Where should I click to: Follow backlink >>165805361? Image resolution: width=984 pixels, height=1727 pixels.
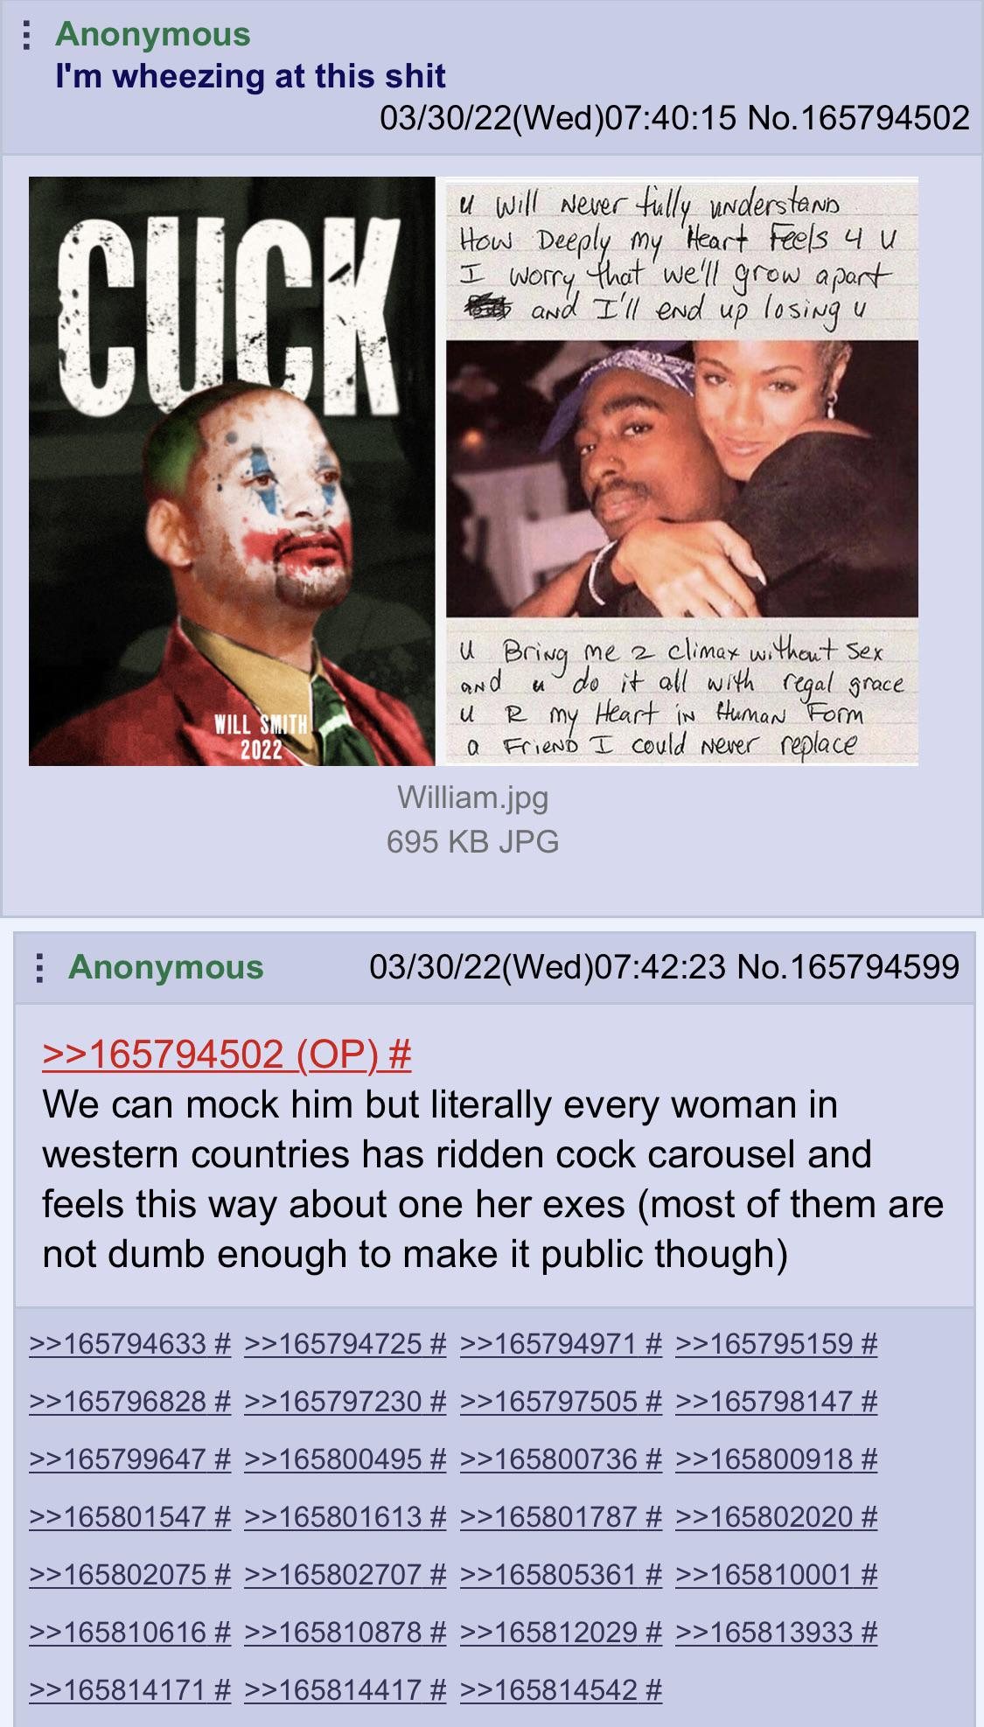pos(561,1573)
